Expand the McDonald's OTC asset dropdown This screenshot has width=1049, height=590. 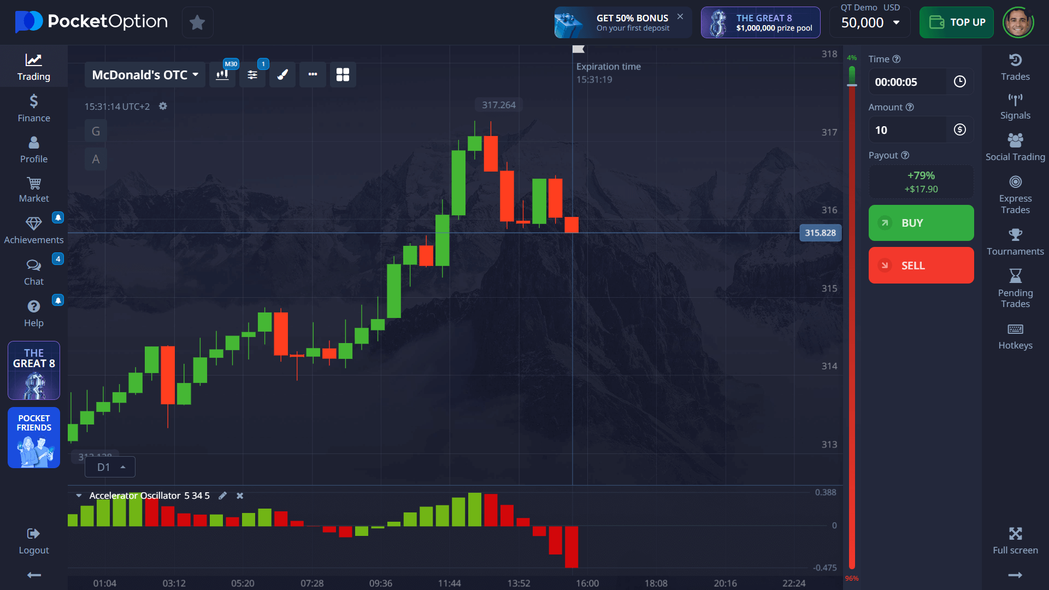coord(145,75)
